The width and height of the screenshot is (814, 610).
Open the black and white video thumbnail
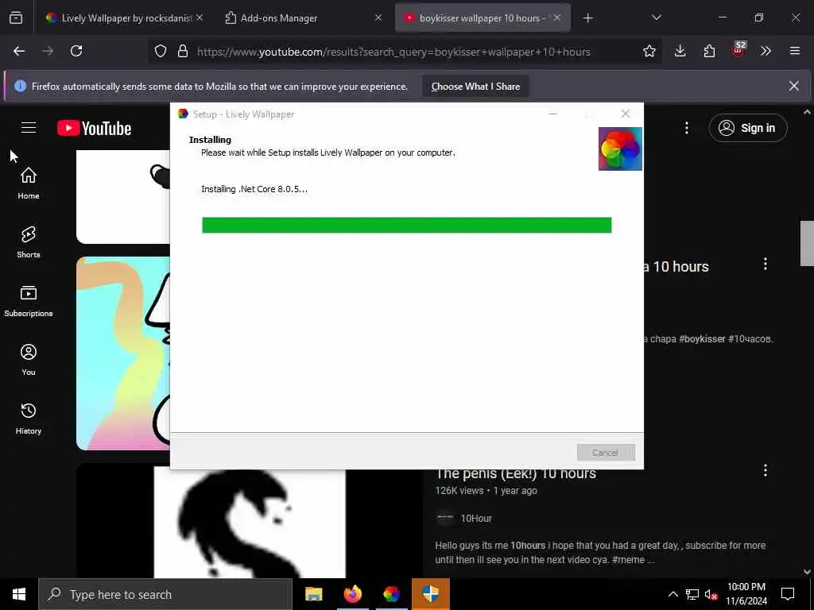point(249,521)
